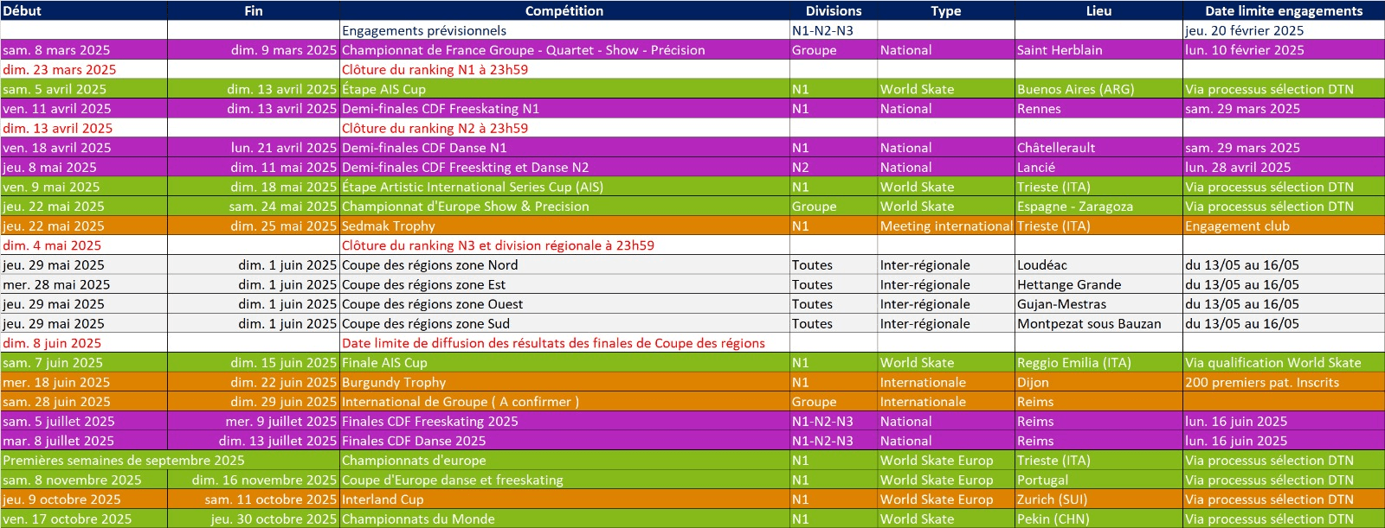The width and height of the screenshot is (1385, 528).
Task: Click the 'Pekin (CHN)' cell
Action: tap(1098, 519)
